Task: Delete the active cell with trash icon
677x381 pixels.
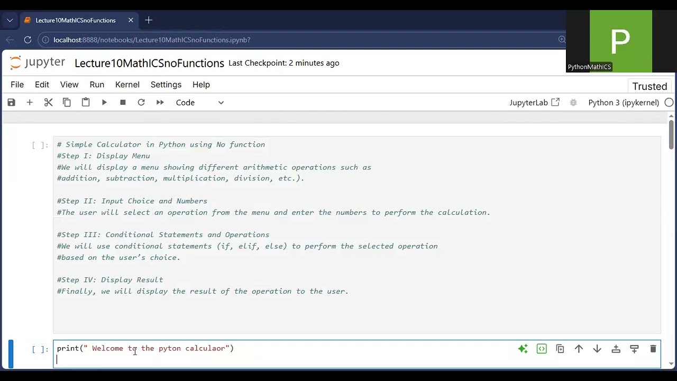Action: click(x=653, y=349)
